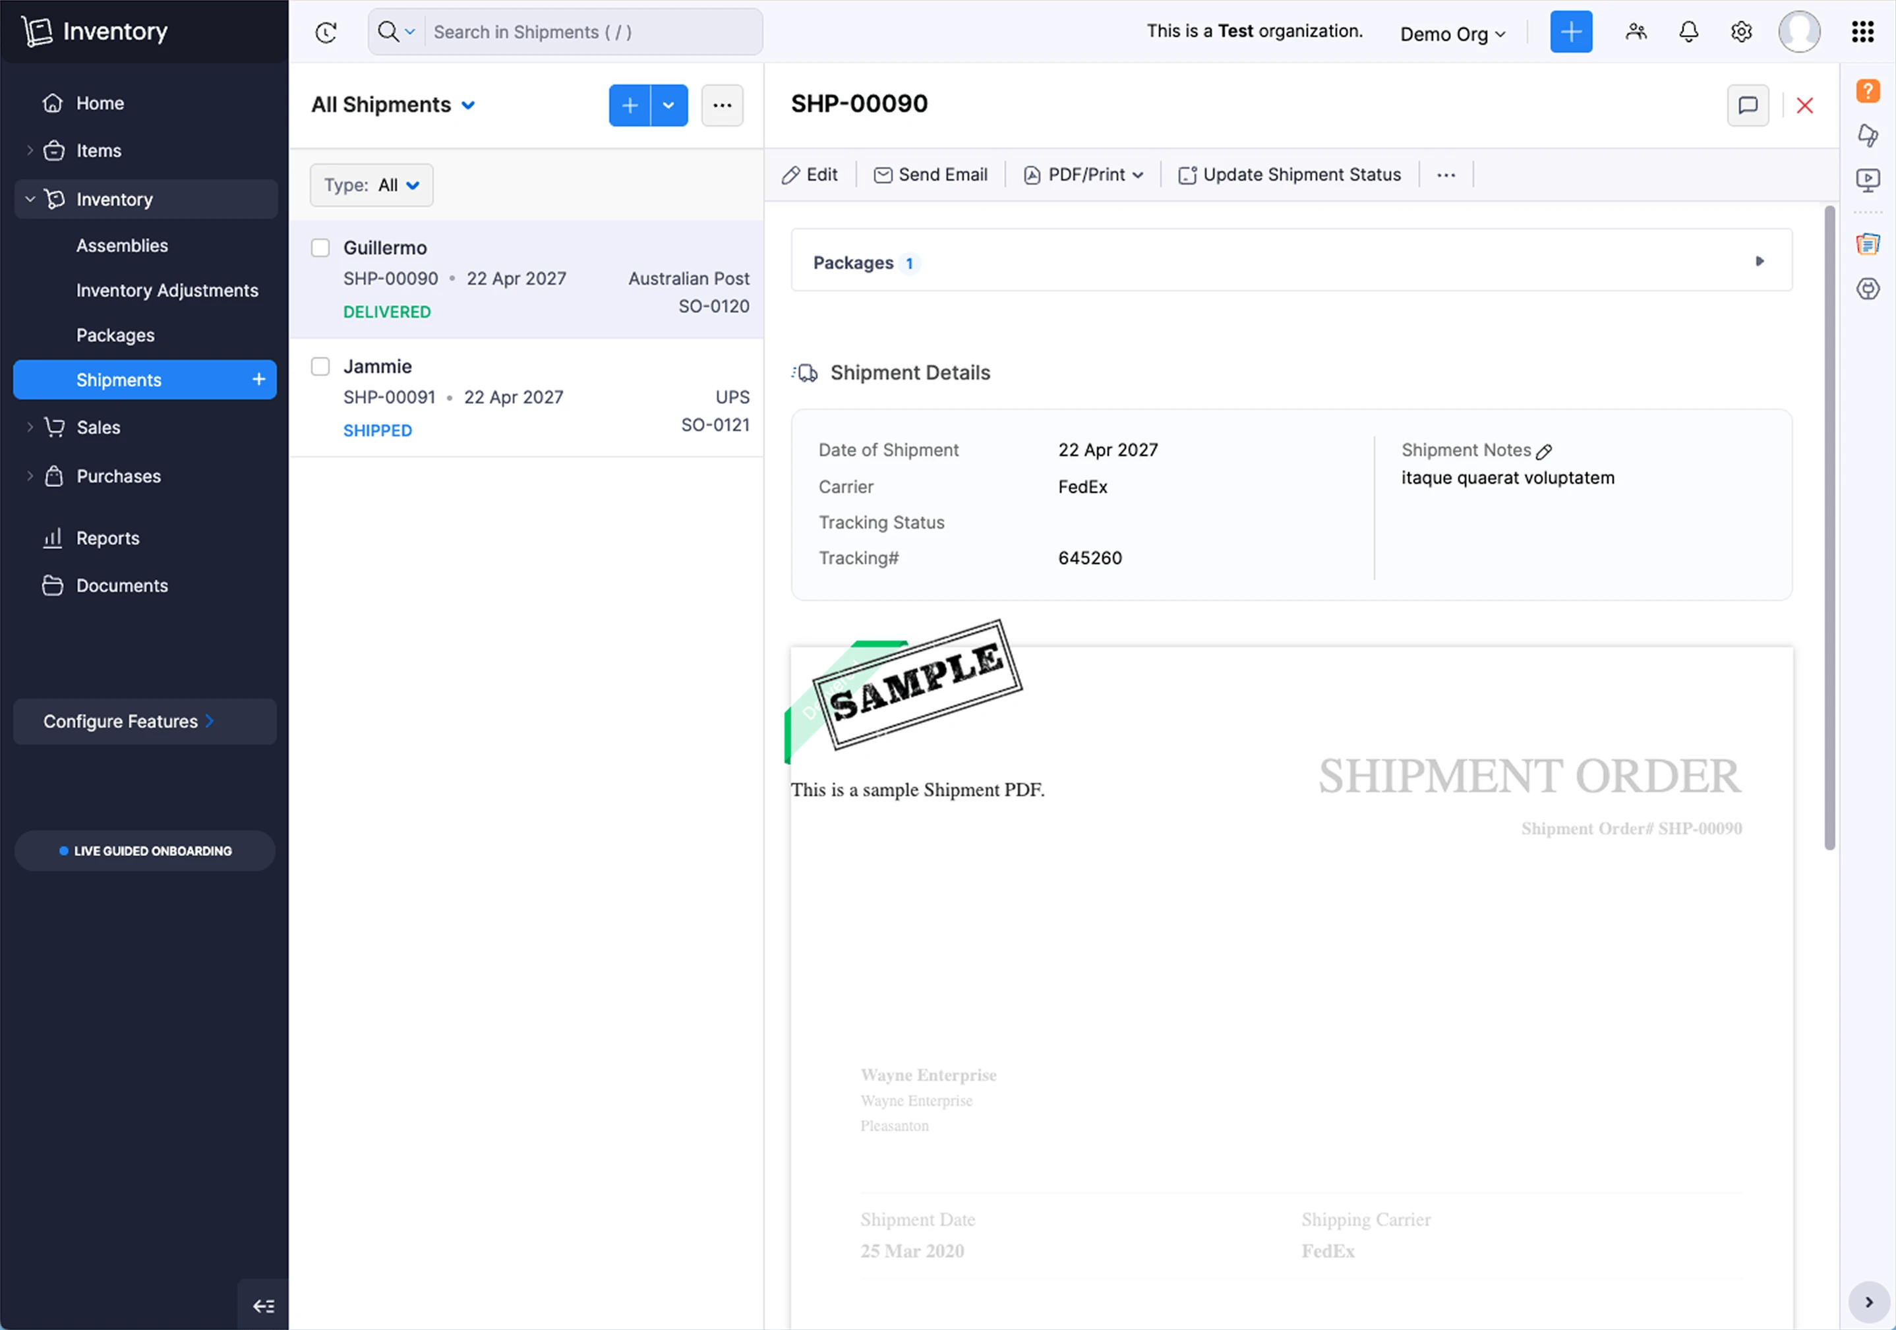Viewport: 1896px width, 1330px height.
Task: Click the sample shipment PDF preview
Action: [1291, 987]
